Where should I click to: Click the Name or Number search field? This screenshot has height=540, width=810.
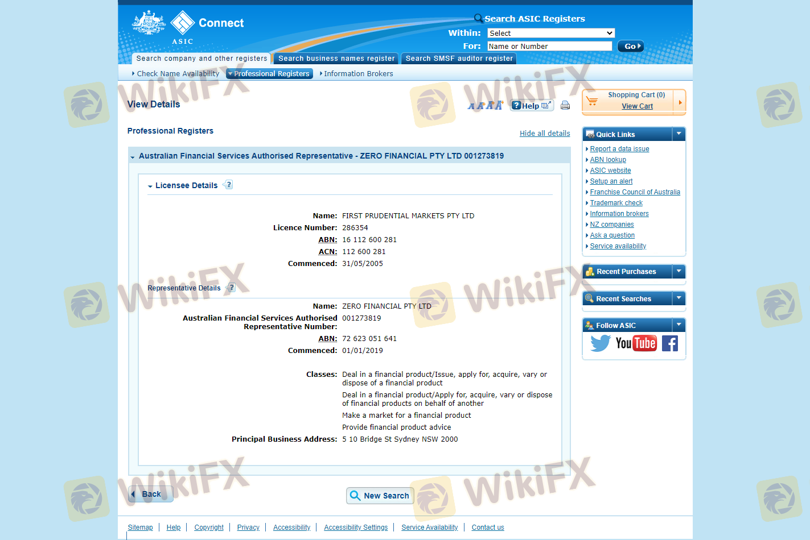pyautogui.click(x=549, y=46)
